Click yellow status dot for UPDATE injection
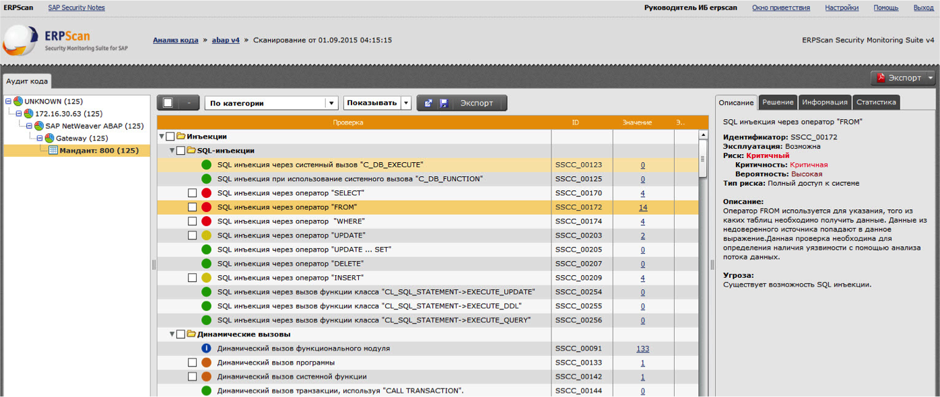940x397 pixels. 207,236
